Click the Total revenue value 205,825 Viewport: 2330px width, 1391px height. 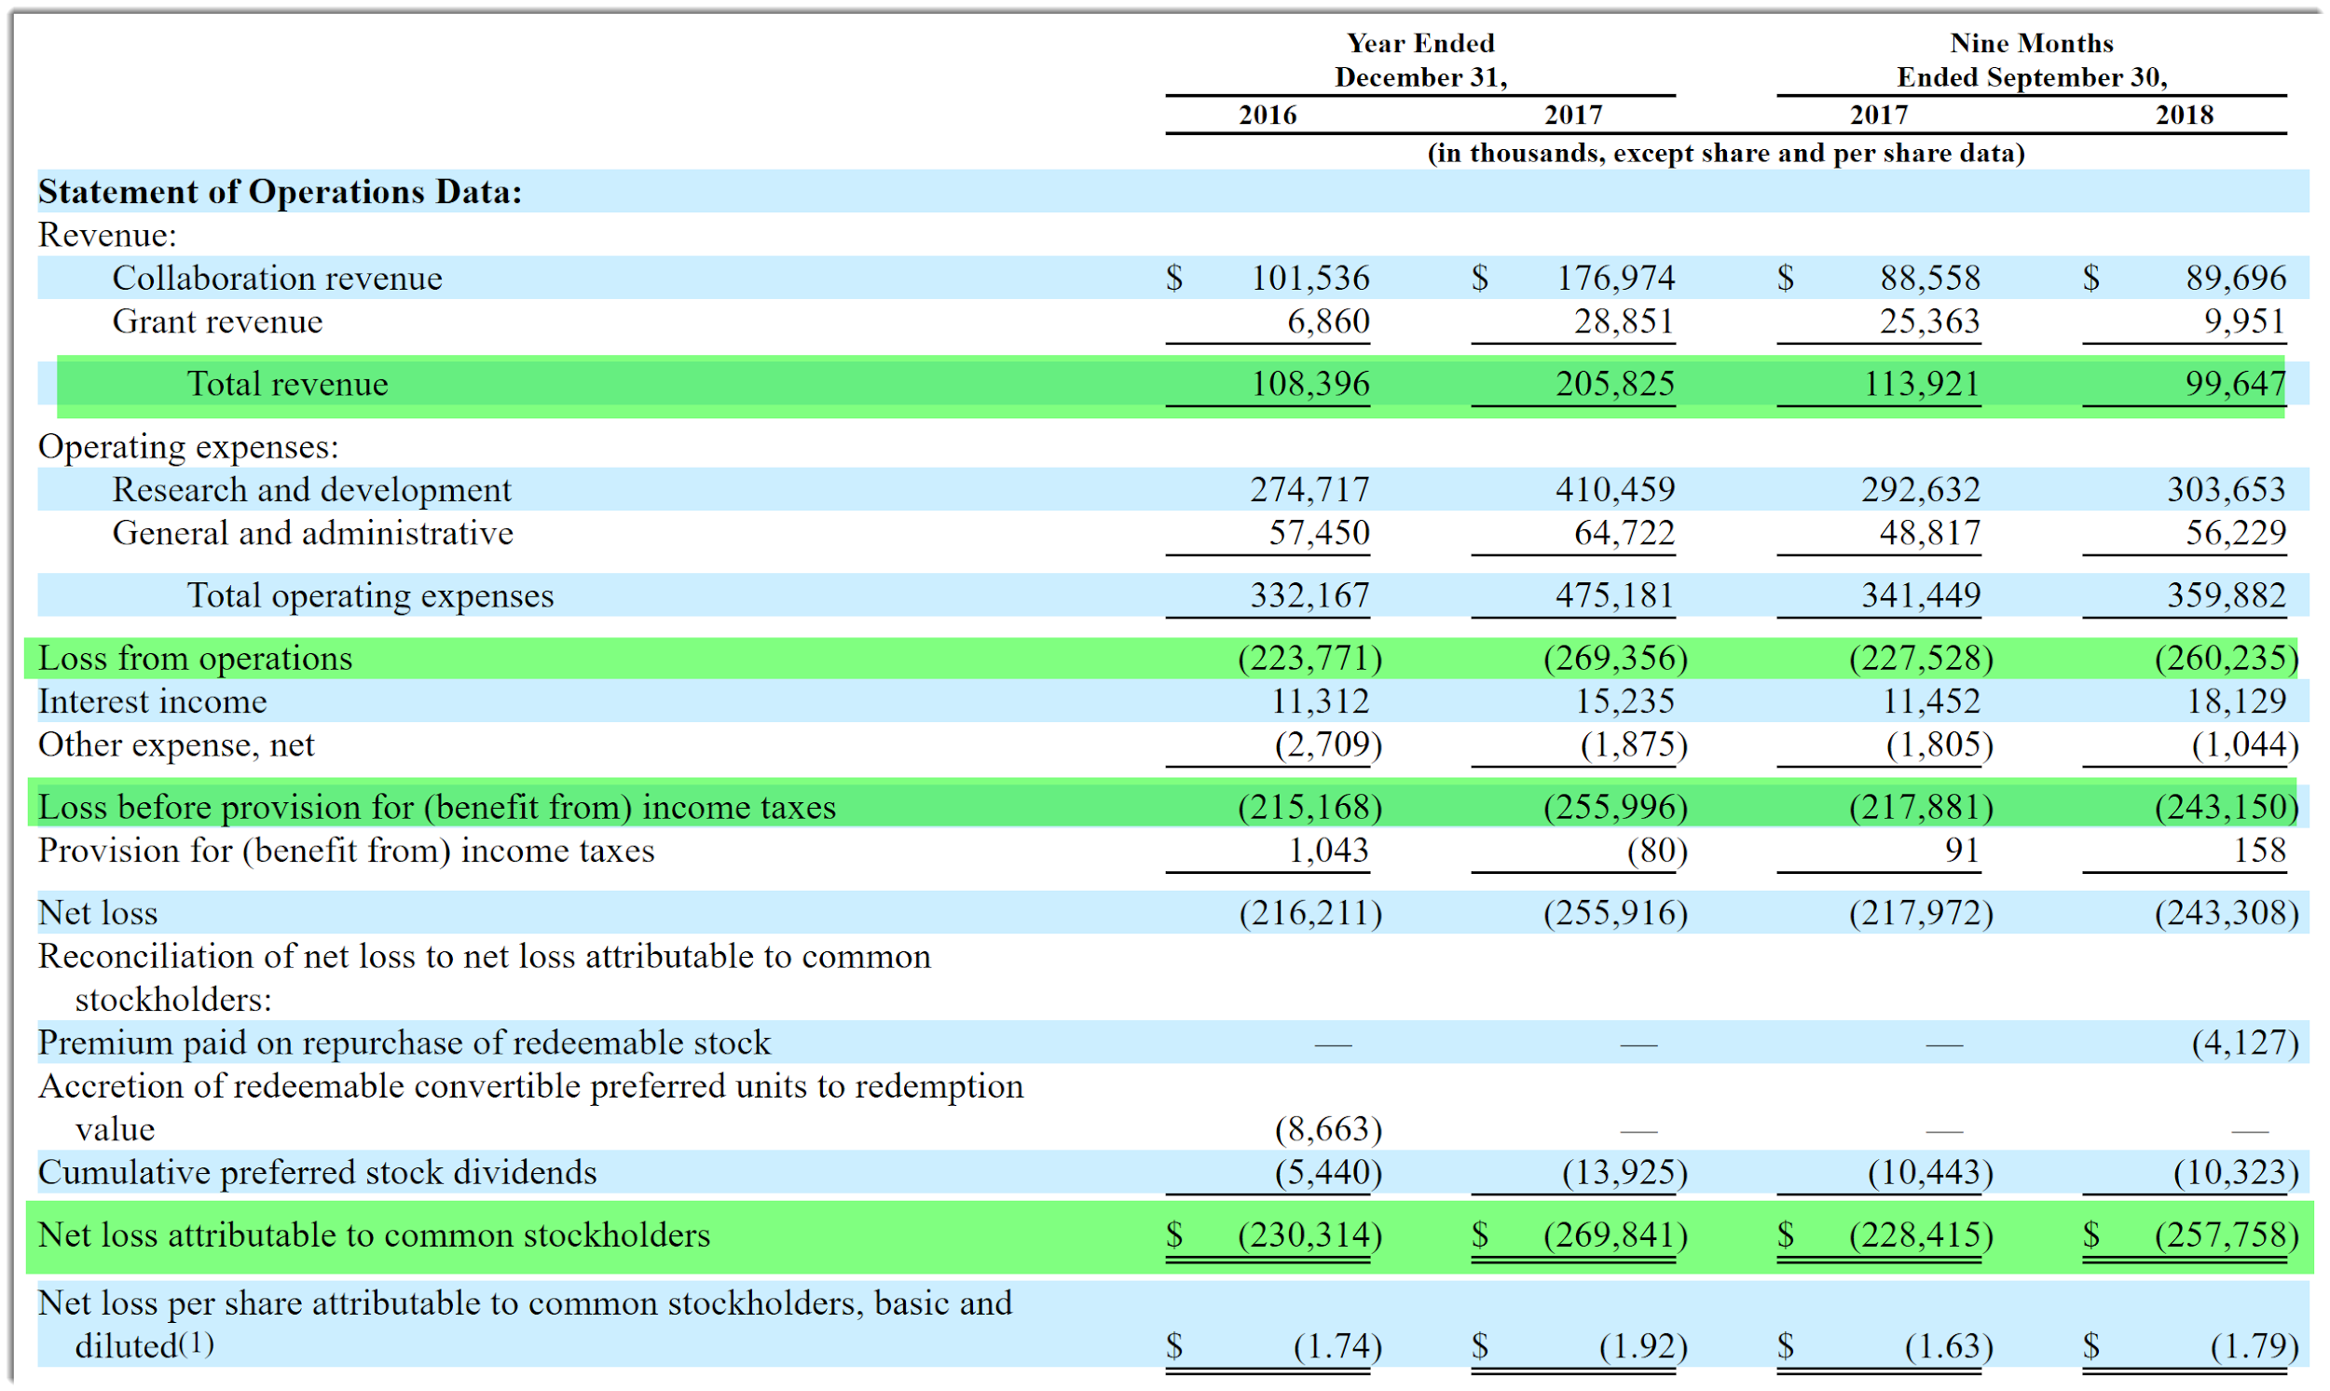tap(1614, 383)
